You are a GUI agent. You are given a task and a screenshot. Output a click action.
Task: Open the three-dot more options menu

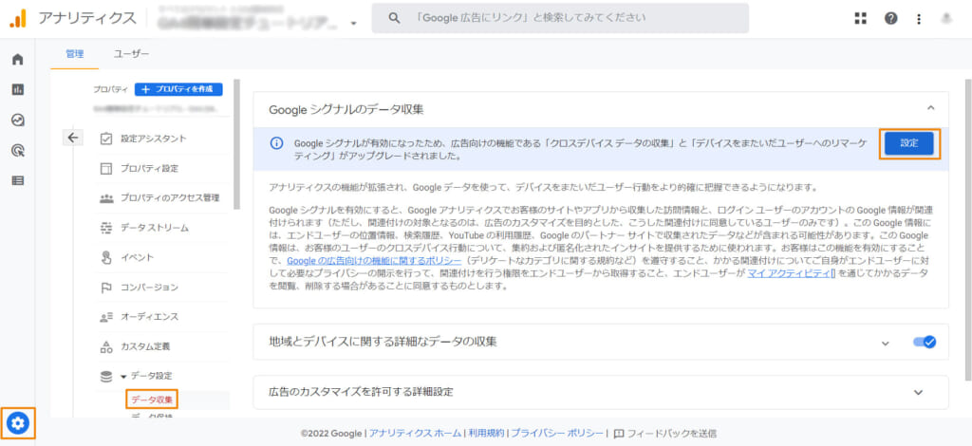point(919,19)
